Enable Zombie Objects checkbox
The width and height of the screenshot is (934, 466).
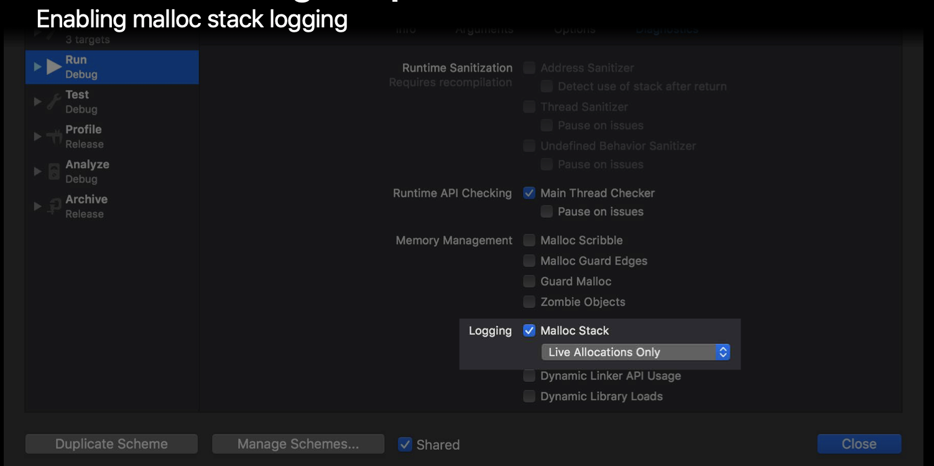click(x=529, y=302)
